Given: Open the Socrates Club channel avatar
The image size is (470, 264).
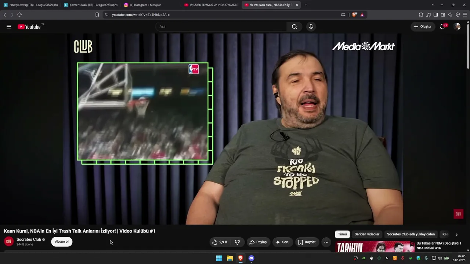Looking at the screenshot, I should click(x=9, y=242).
